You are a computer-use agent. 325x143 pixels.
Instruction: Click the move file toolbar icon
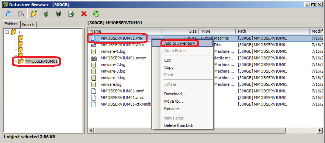[71, 14]
